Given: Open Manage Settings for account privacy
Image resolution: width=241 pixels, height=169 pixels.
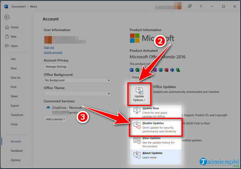Looking at the screenshot, I should (56, 66).
